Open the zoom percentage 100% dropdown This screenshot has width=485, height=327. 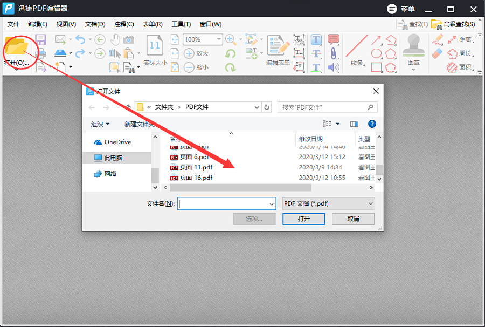pos(219,39)
